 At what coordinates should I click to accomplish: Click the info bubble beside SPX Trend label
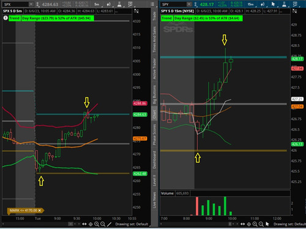pos(6,18)
